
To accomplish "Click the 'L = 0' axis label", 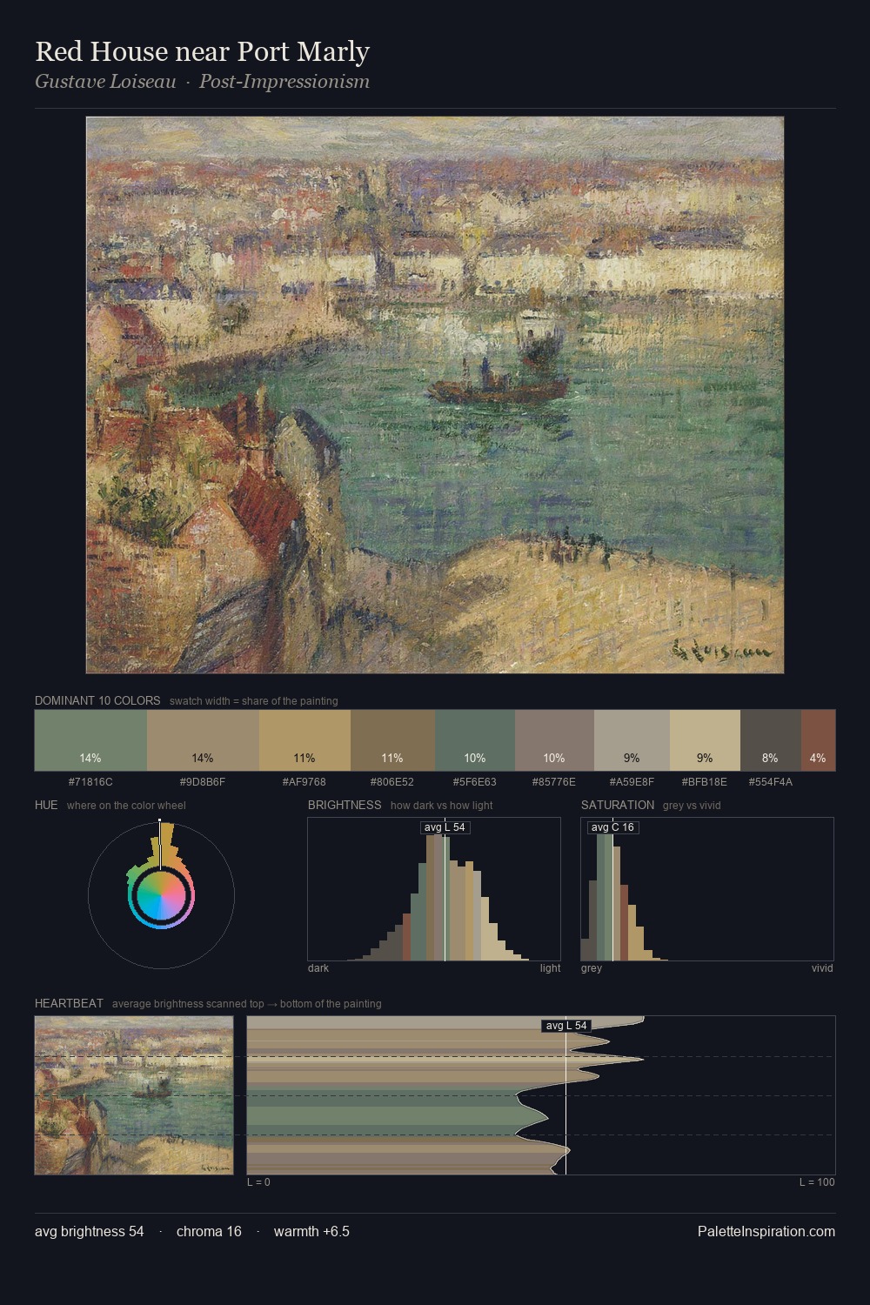I will 258,1182.
